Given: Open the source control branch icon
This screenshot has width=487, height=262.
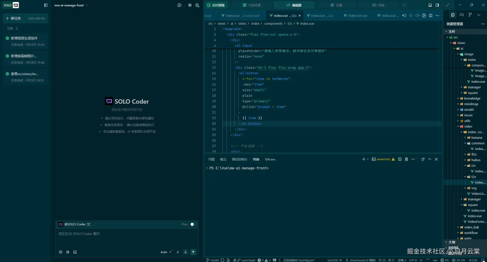Looking at the screenshot, I should coord(470,15).
